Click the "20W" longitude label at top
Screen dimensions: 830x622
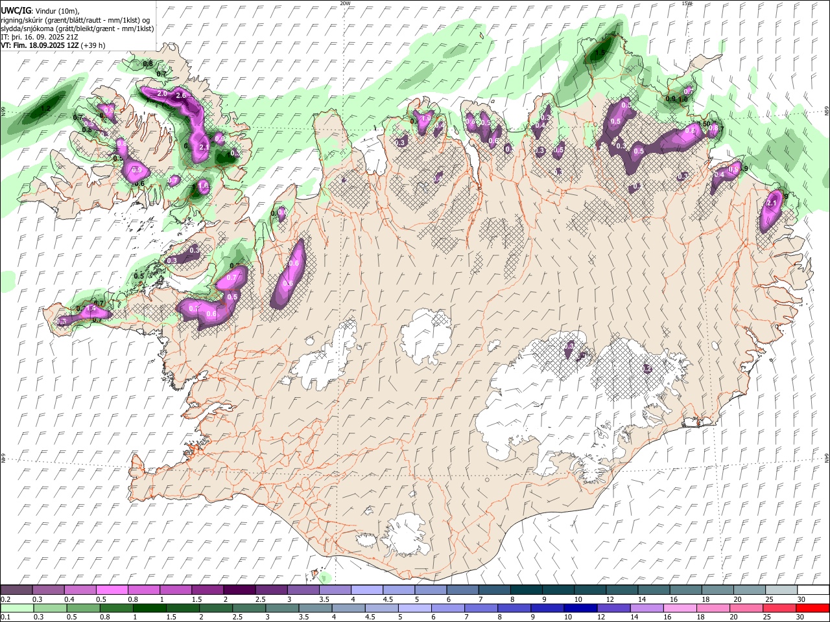click(345, 3)
